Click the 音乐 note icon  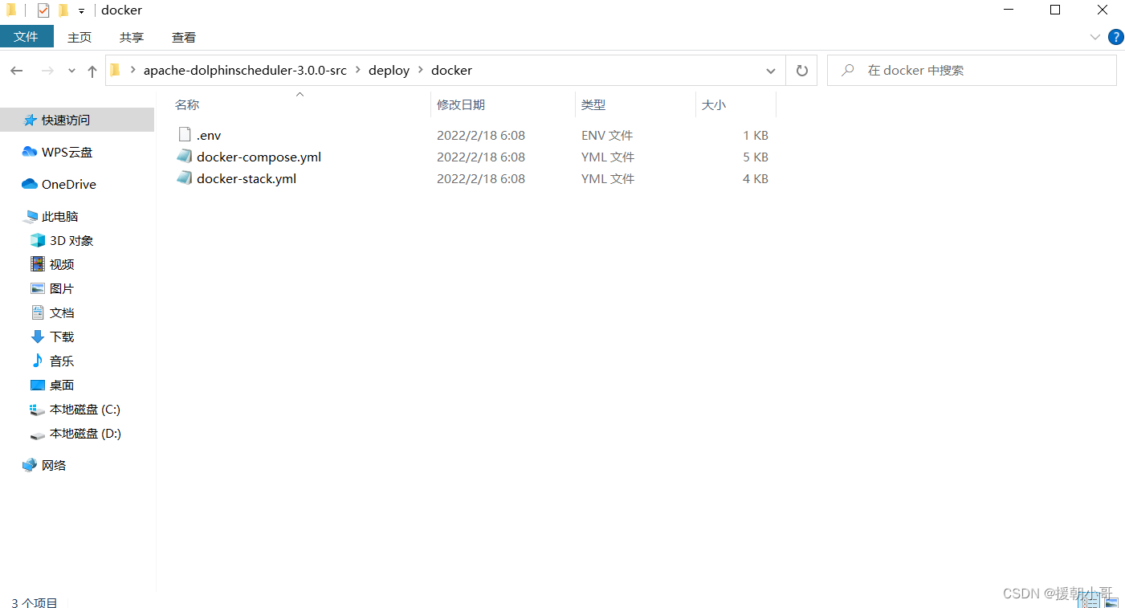click(38, 361)
